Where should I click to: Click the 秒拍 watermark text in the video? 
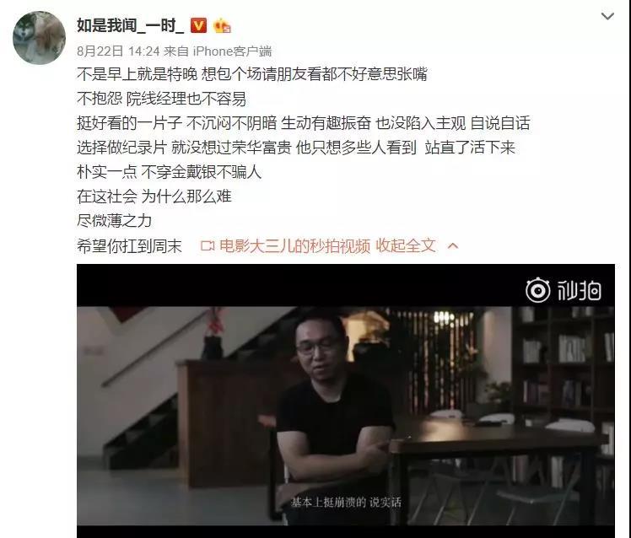point(579,291)
